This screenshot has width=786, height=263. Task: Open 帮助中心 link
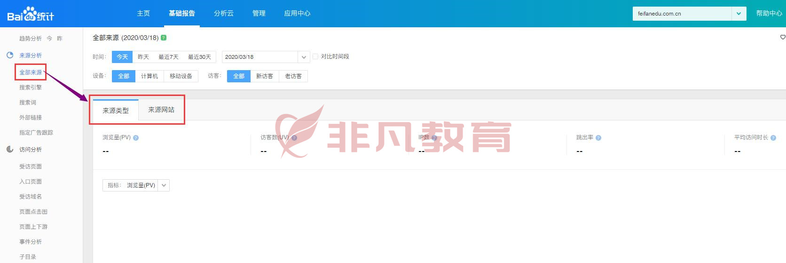(x=769, y=13)
